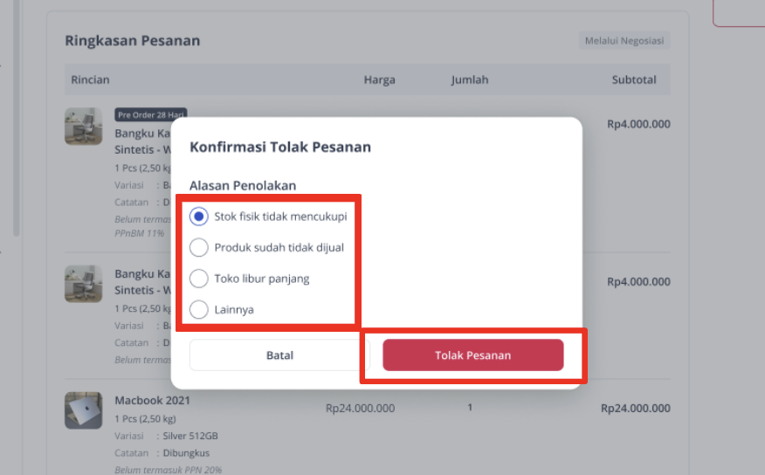Click the Rincian column header

90,79
